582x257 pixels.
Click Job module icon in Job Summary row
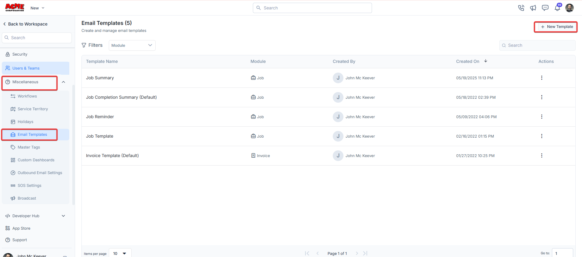tap(253, 78)
